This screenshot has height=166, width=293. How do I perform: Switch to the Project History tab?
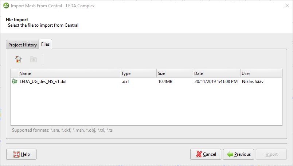click(x=23, y=45)
